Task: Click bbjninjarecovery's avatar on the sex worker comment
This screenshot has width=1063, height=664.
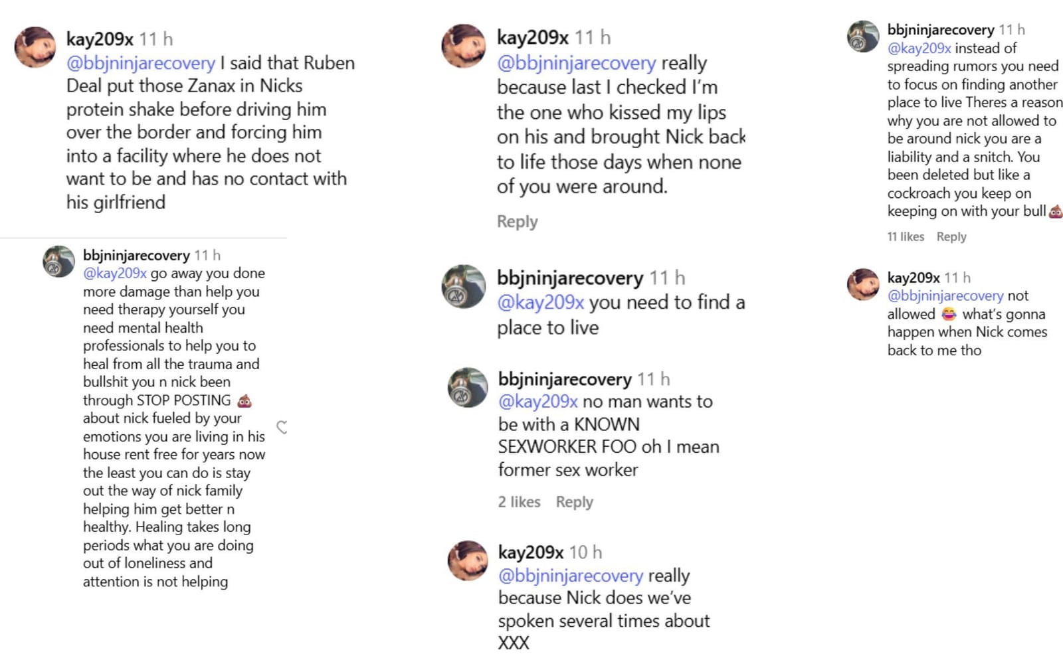Action: (x=468, y=388)
